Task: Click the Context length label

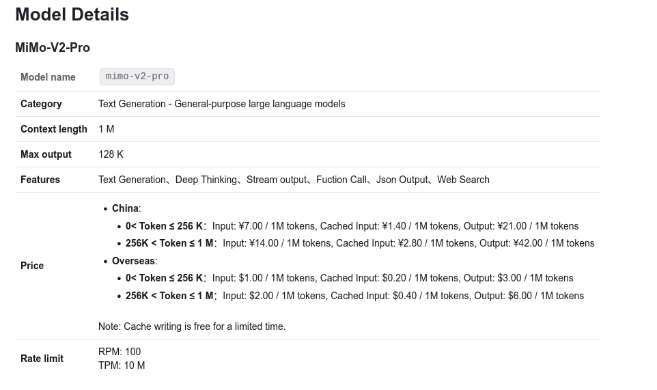Action: tap(54, 129)
